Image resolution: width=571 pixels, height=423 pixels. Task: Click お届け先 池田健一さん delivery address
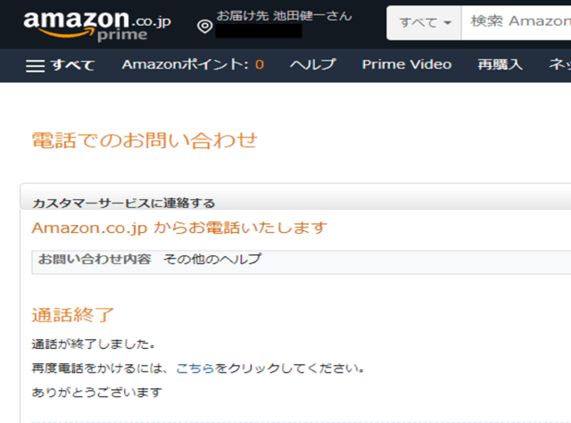click(x=285, y=15)
